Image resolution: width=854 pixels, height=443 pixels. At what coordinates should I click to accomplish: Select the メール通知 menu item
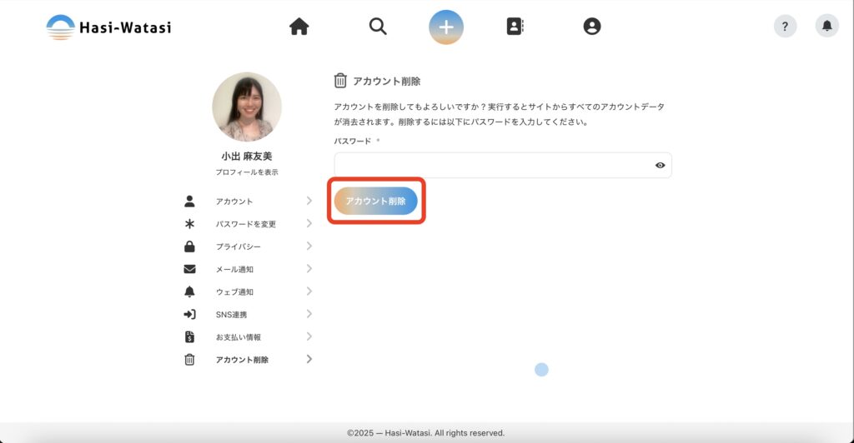[x=234, y=269]
